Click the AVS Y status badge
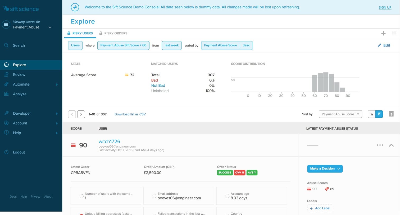Screen dimensions: 400x215 (x=252, y=173)
